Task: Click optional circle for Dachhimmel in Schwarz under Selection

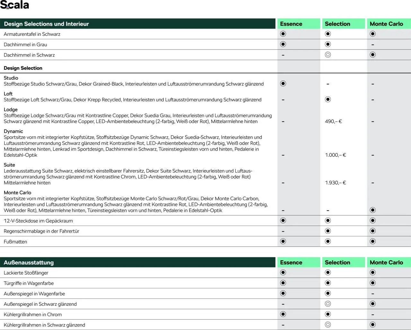Action: (328, 55)
